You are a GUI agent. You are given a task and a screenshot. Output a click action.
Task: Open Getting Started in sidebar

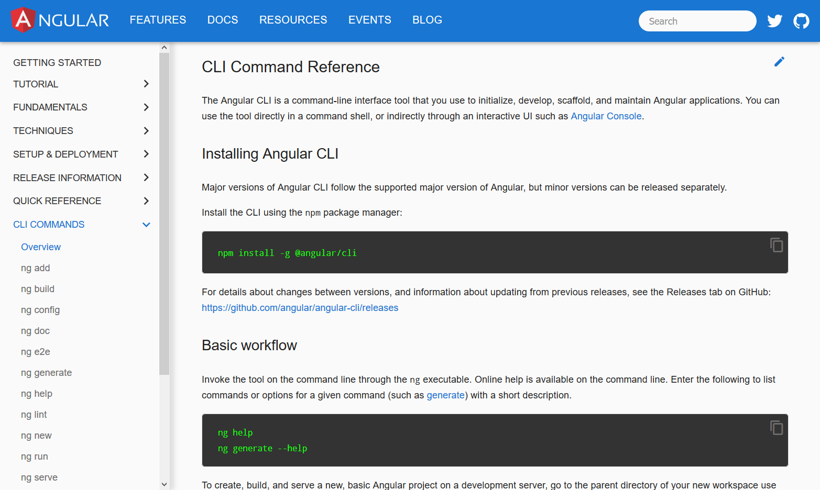pyautogui.click(x=57, y=63)
